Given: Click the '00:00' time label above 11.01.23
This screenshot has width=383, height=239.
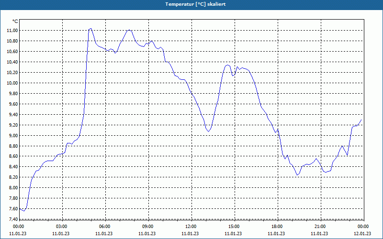Looking at the screenshot, I should point(18,227).
